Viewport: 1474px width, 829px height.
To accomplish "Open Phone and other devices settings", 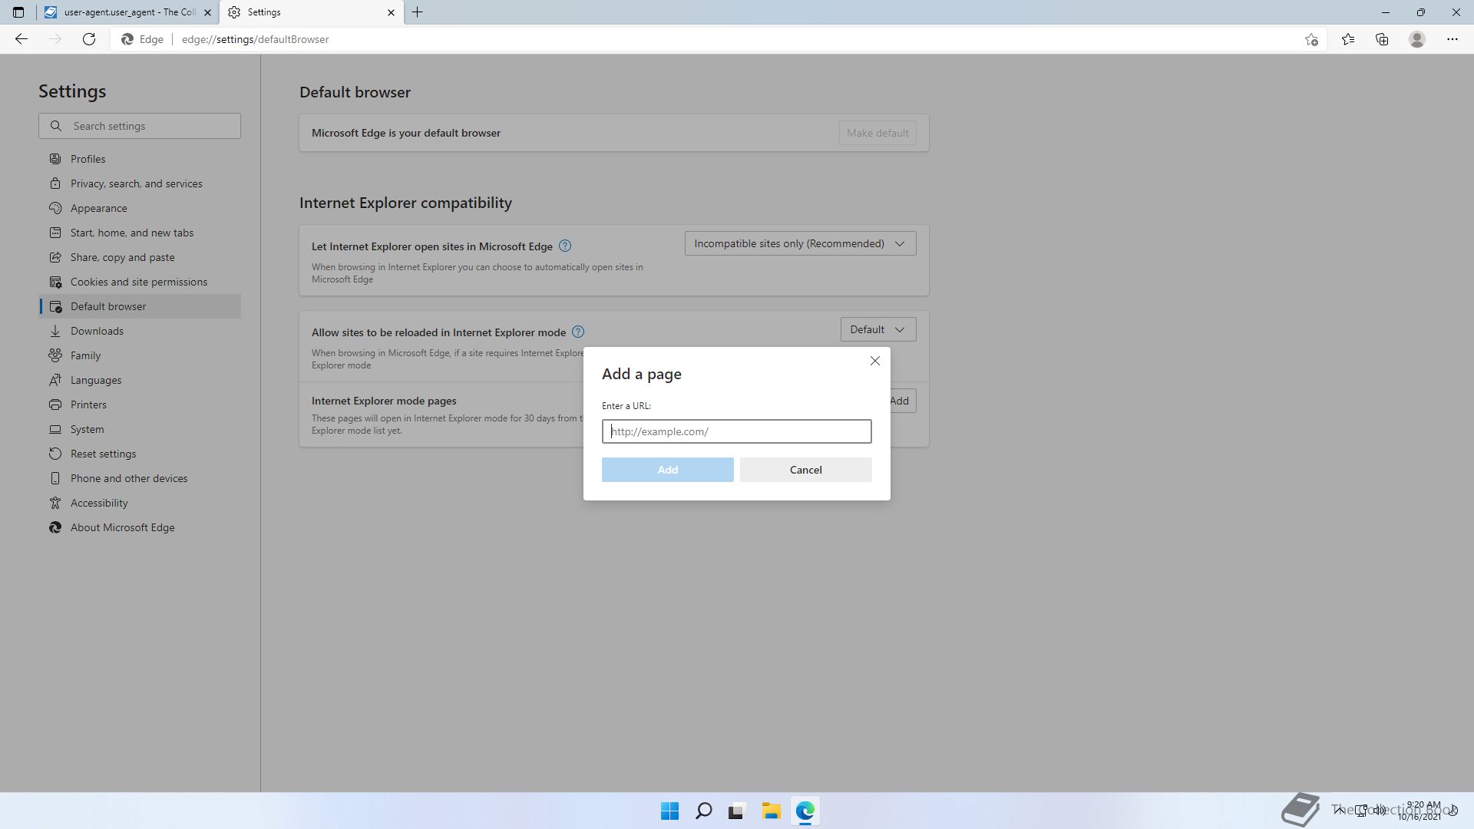I will click(x=140, y=478).
